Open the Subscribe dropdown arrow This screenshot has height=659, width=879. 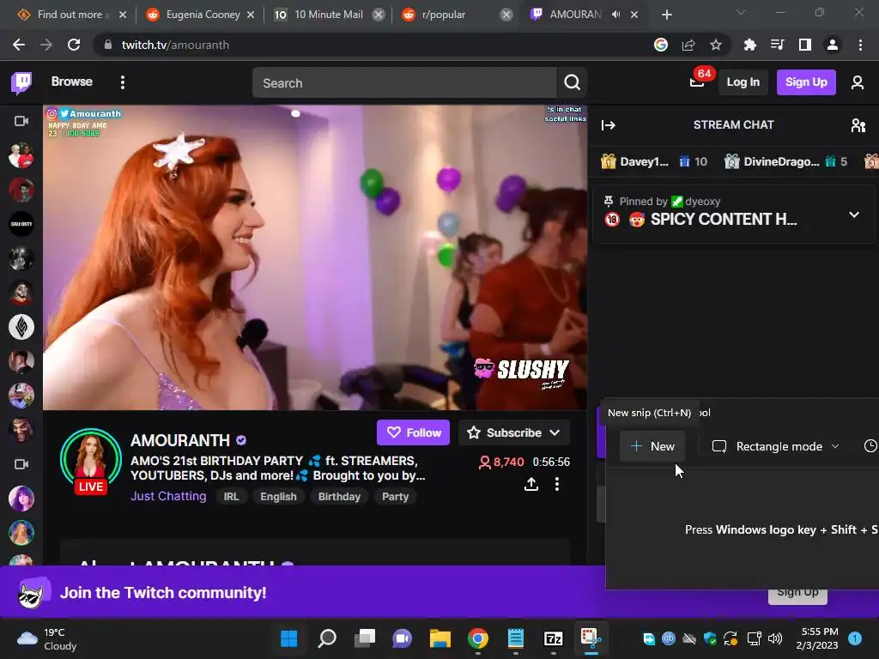[x=555, y=432]
